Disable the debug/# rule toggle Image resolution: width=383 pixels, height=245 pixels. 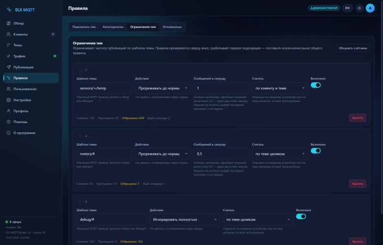tap(301, 216)
